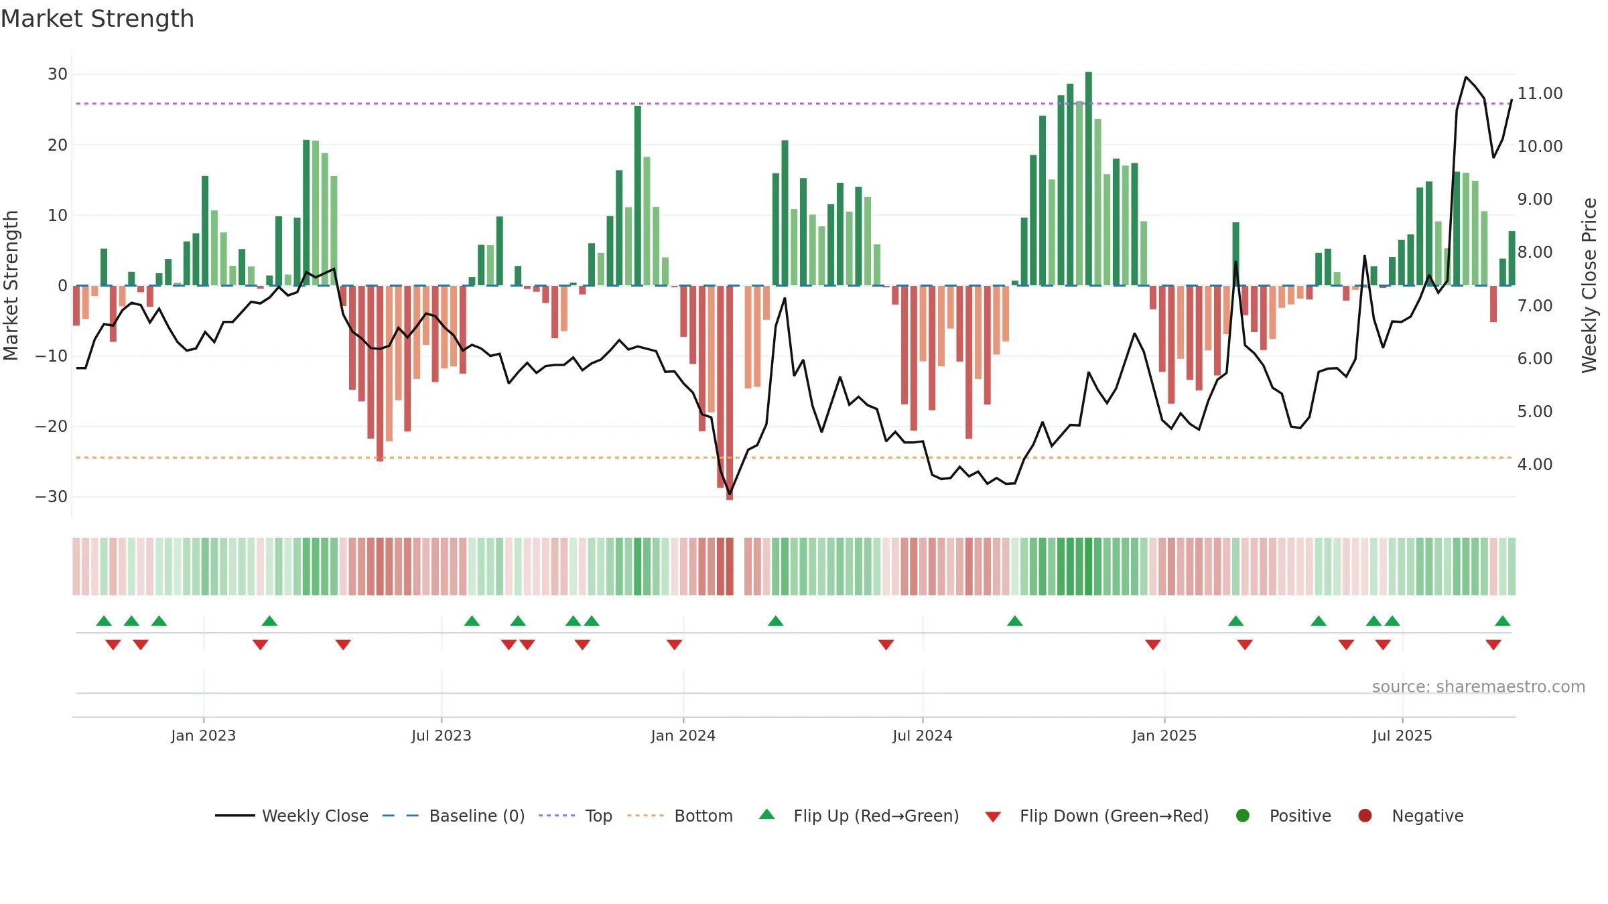Click the purple dotted Top legend line
1608x904 pixels.
(x=557, y=816)
